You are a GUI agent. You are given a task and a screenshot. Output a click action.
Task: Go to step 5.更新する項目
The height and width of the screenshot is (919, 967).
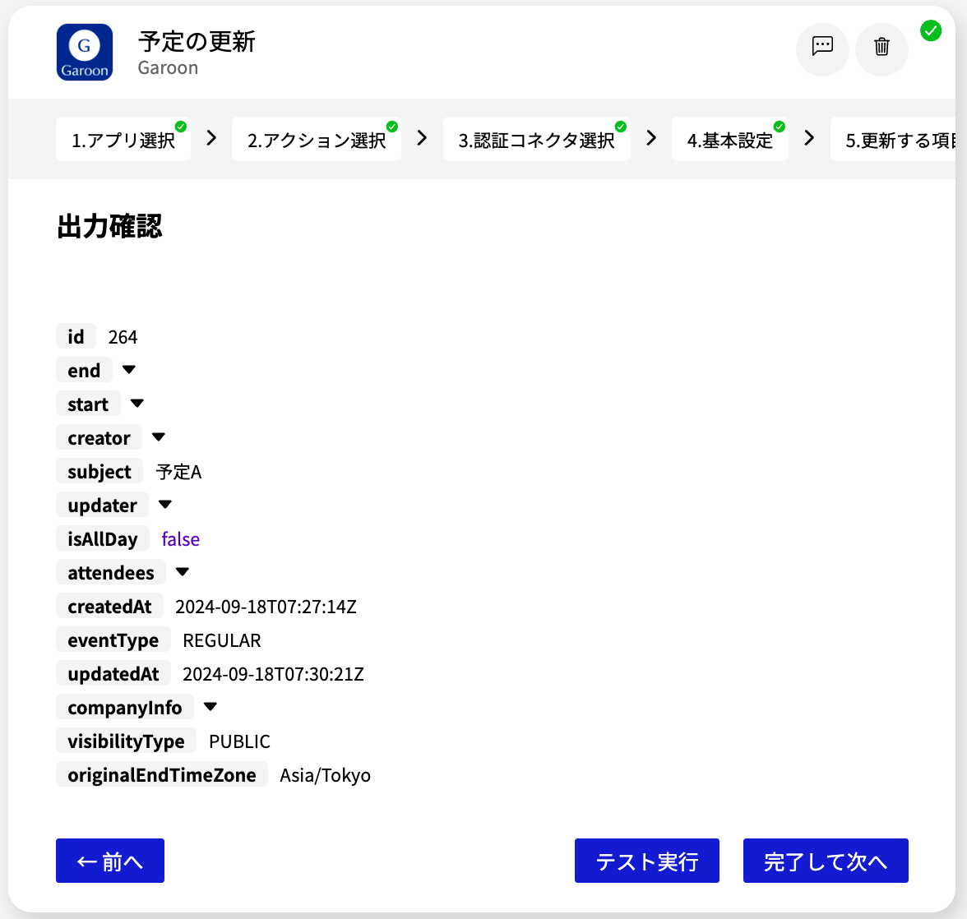tap(893, 139)
